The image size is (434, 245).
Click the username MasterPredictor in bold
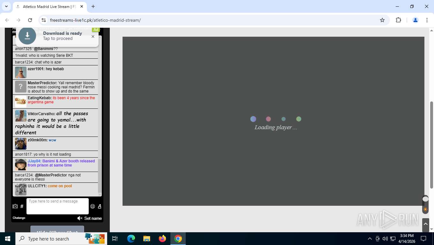[42, 83]
